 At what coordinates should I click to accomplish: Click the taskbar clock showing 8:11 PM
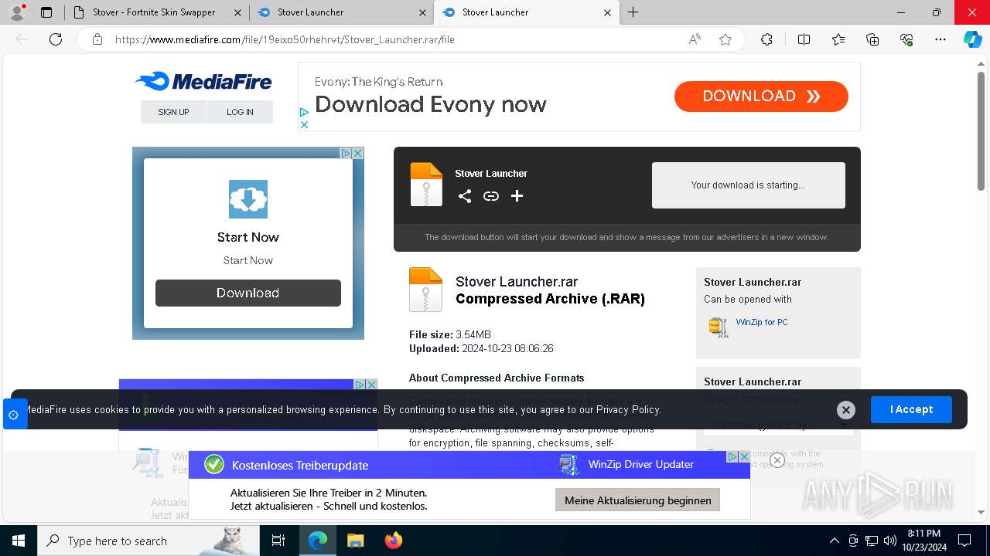click(x=924, y=541)
